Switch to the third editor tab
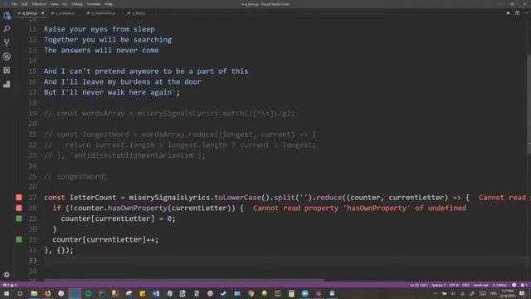The height and width of the screenshot is (299, 531). (x=103, y=13)
